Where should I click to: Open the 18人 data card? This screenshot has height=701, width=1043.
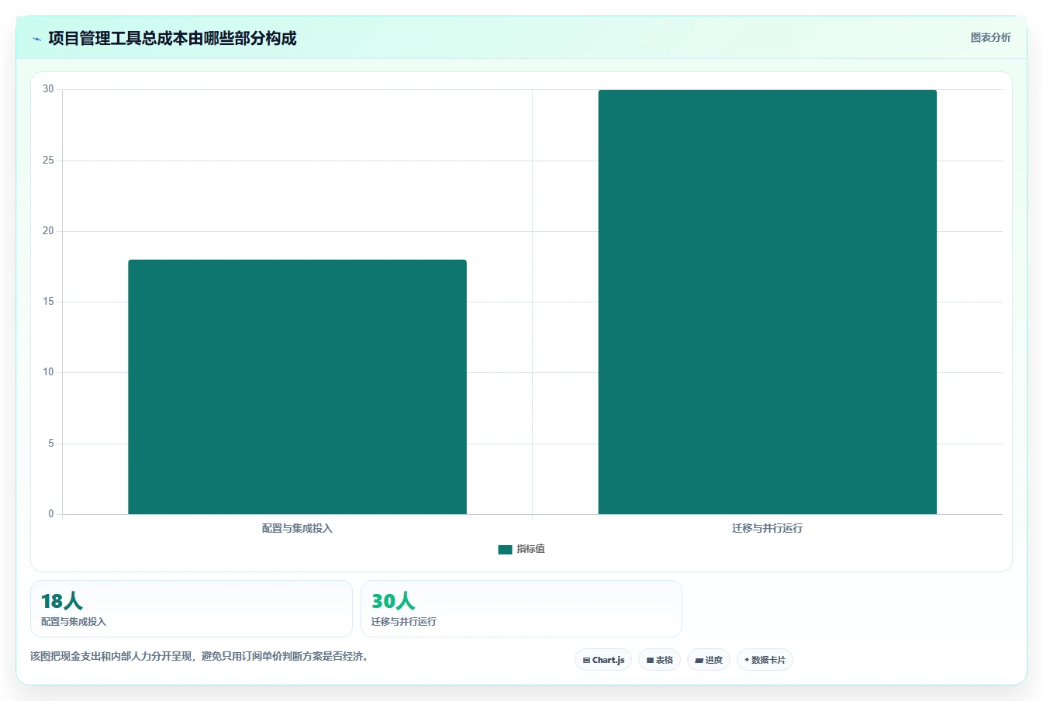click(x=191, y=609)
